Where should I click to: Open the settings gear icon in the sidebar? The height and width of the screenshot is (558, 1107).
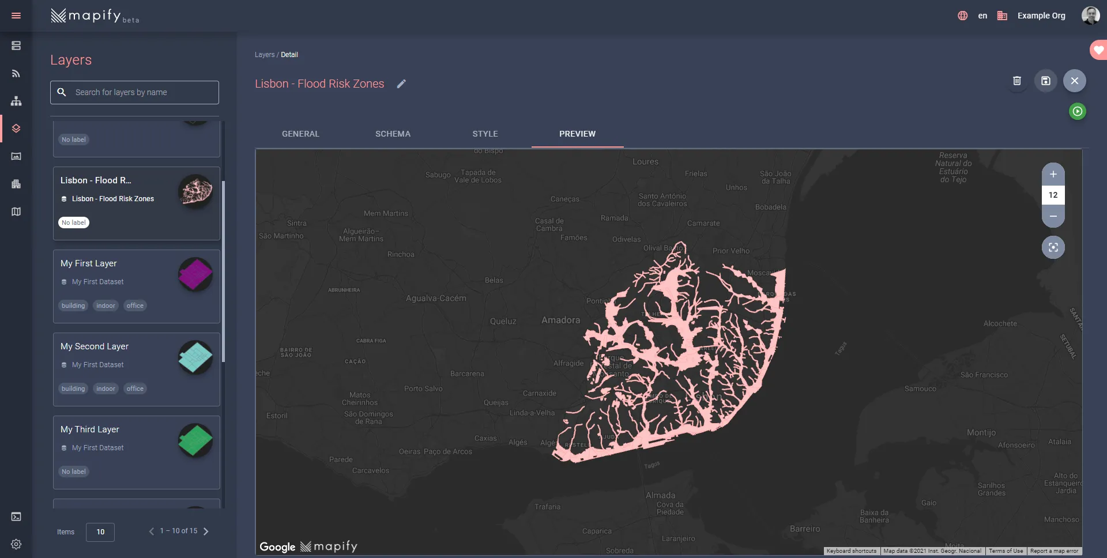[x=16, y=544]
